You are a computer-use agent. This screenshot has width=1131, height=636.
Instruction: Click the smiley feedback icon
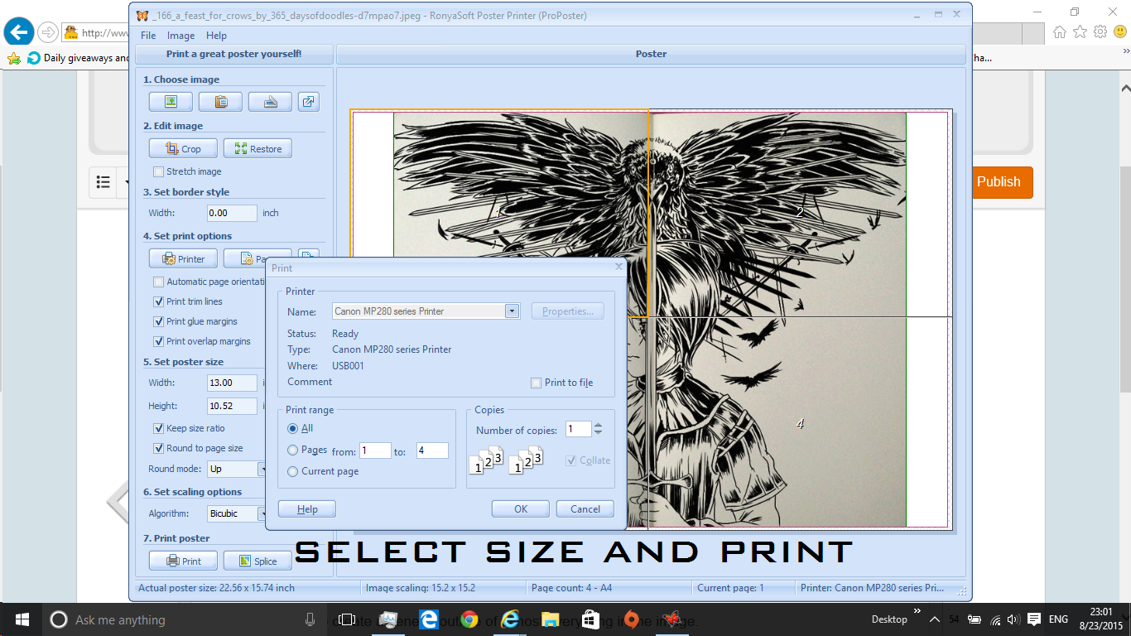pyautogui.click(x=1119, y=32)
